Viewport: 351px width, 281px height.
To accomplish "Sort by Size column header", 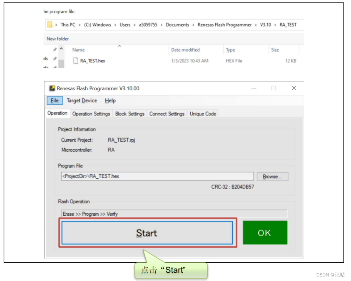I will tap(275, 50).
